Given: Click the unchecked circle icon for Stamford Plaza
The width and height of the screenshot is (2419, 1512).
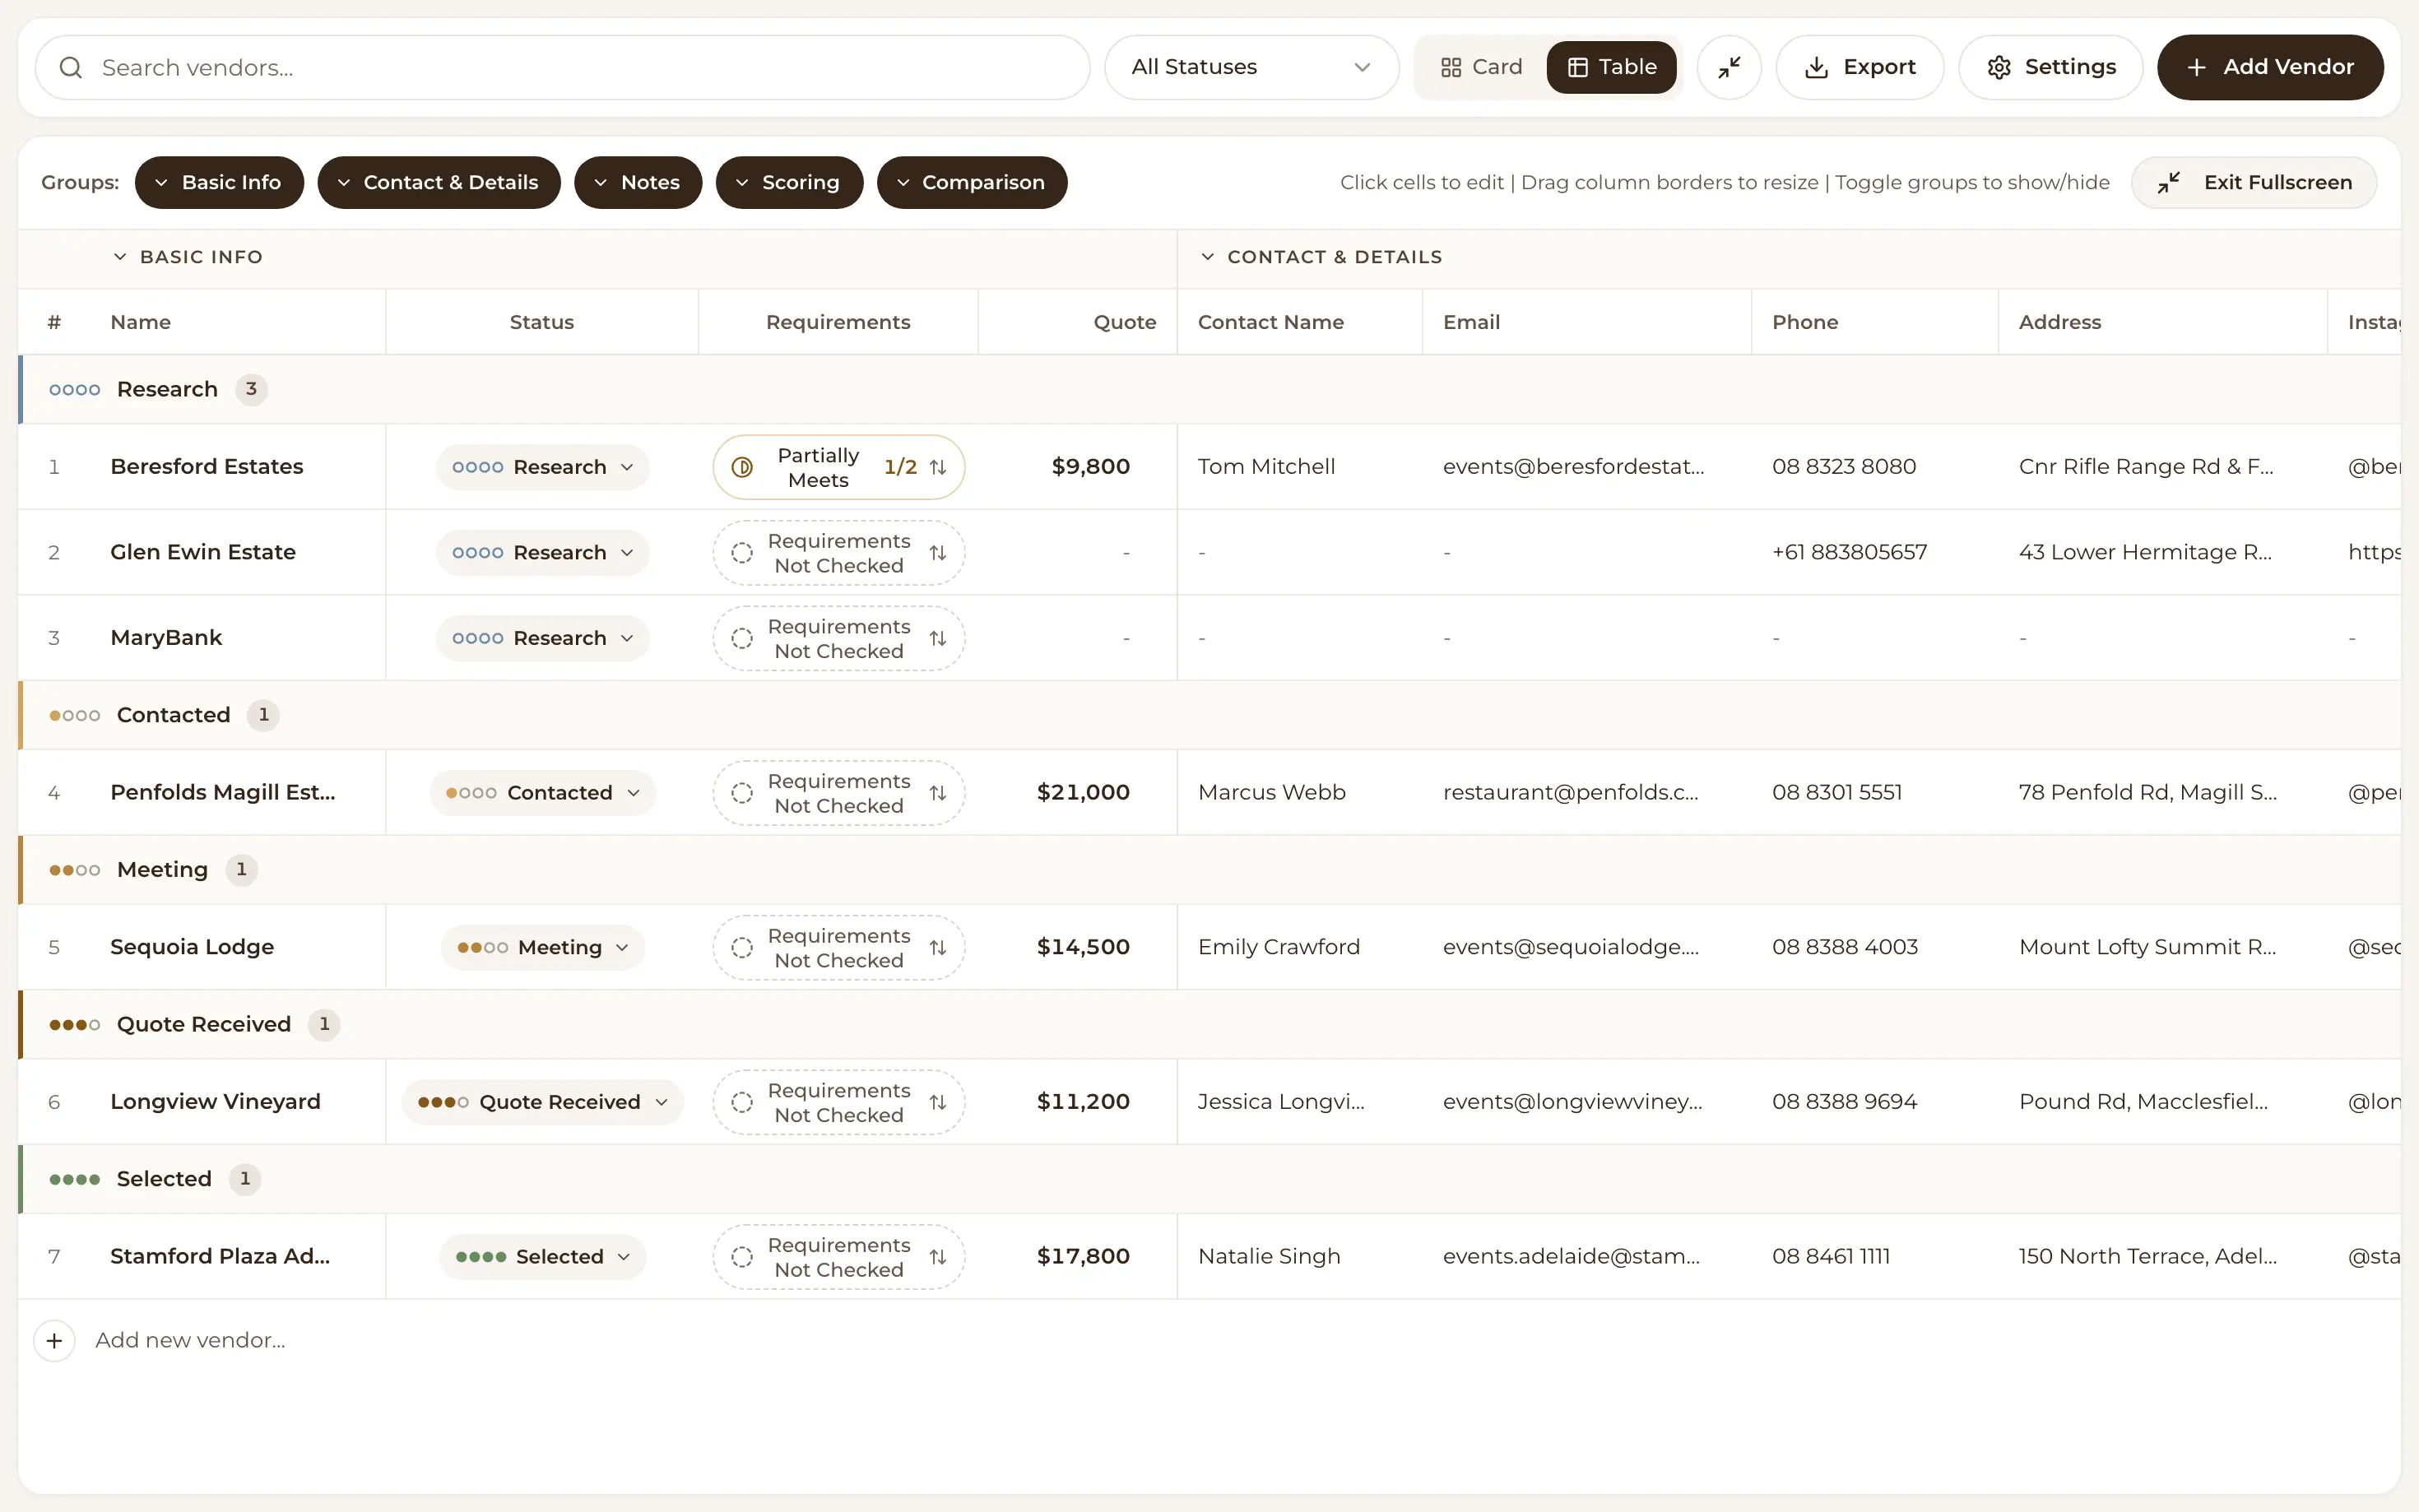Looking at the screenshot, I should (x=742, y=1257).
